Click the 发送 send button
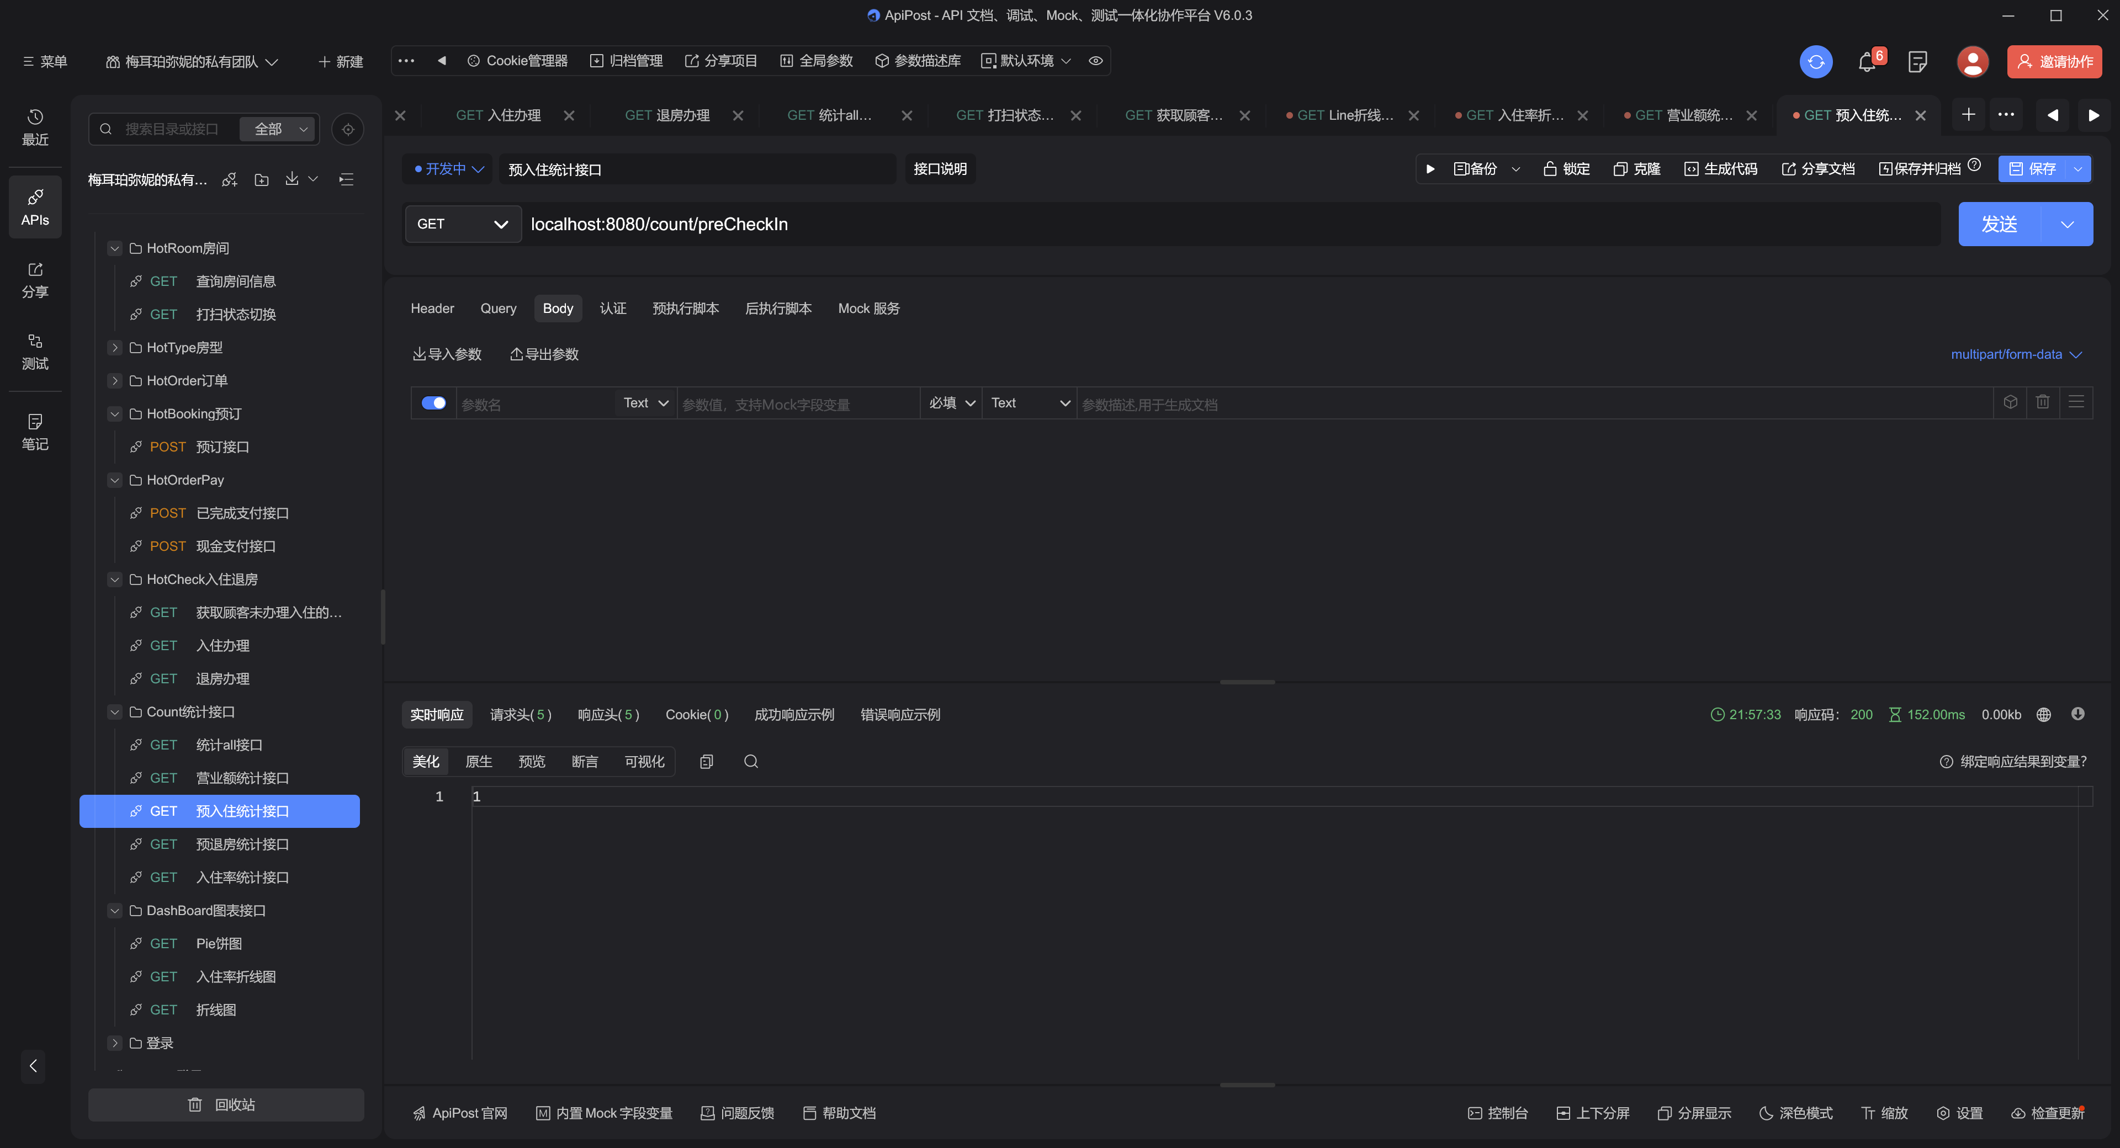The image size is (2120, 1148). tap(2000, 224)
